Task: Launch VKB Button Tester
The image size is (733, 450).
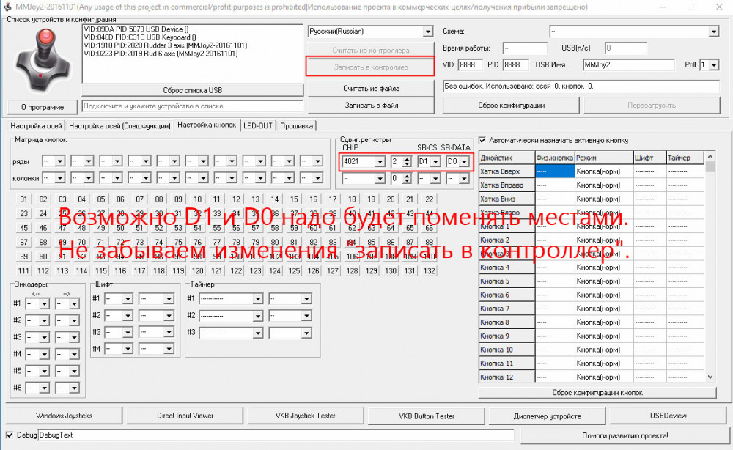Action: click(427, 416)
